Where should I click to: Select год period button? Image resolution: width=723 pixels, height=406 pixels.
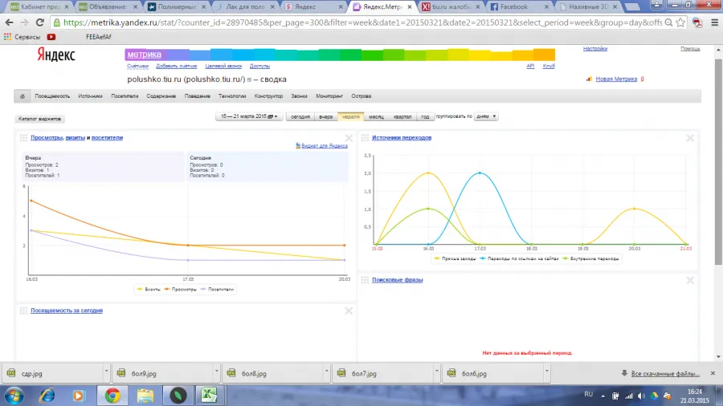[x=425, y=116]
